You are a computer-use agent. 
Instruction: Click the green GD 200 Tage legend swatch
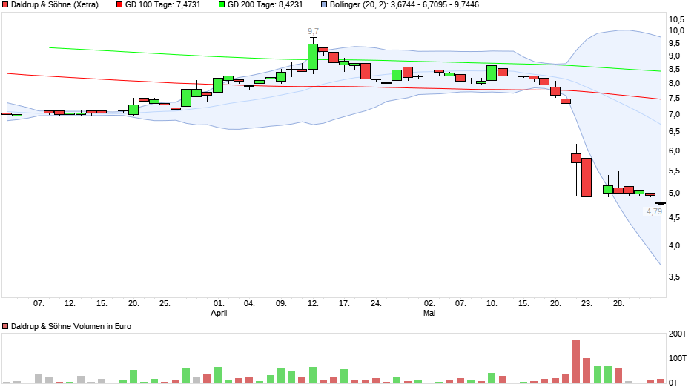pyautogui.click(x=222, y=5)
